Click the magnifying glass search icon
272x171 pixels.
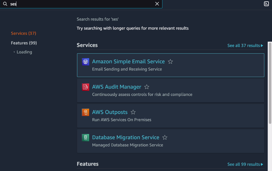(5, 4)
